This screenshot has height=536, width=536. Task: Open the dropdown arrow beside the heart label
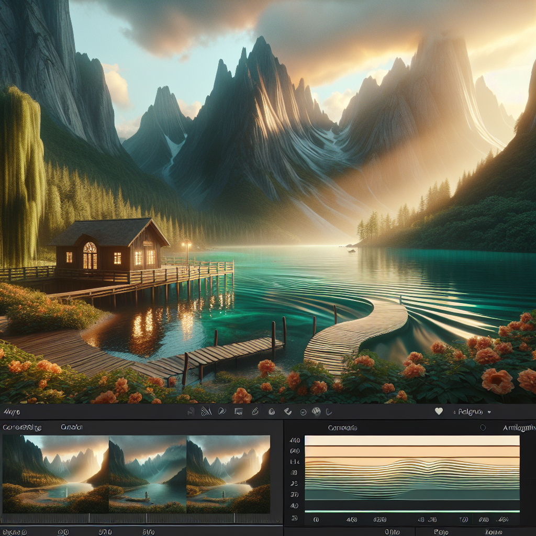tap(489, 412)
